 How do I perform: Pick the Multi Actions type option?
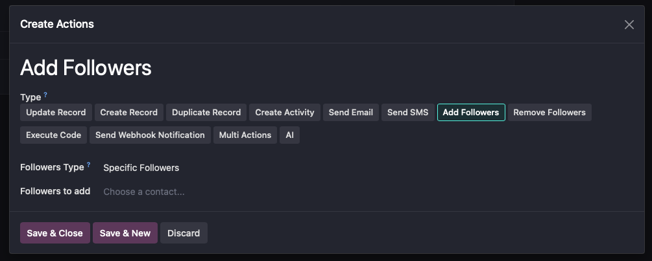(245, 135)
